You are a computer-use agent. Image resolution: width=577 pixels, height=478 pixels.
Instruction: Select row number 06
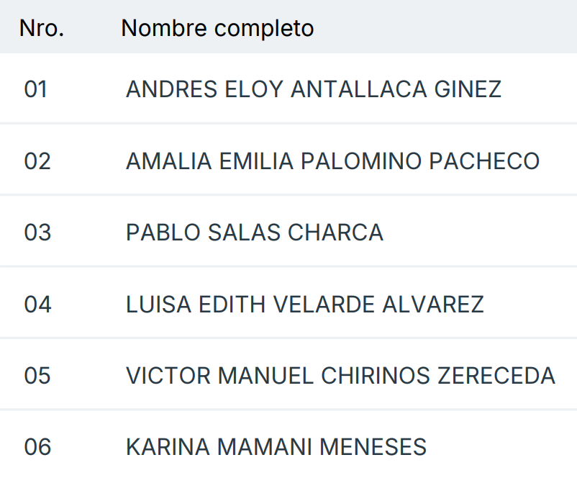(x=37, y=447)
